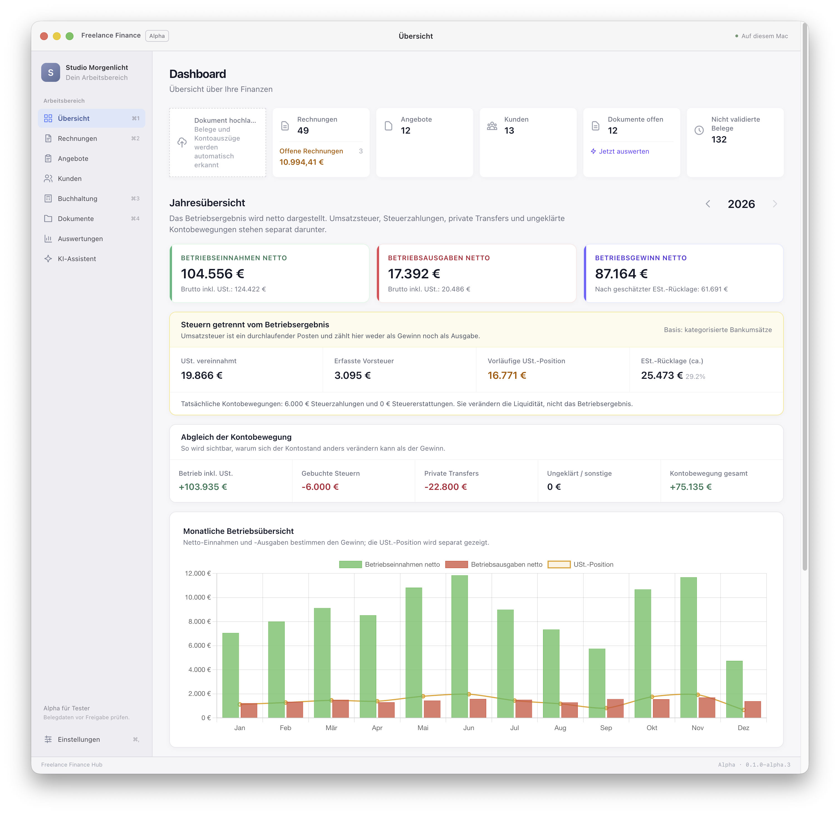This screenshot has width=840, height=815.
Task: Go to next year with right chevron
Action: coord(775,204)
